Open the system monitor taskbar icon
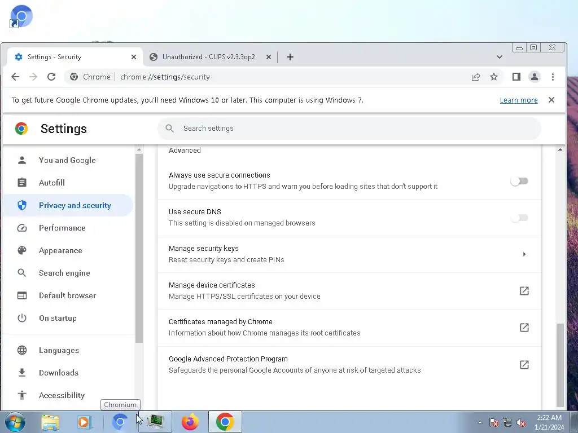 (x=155, y=422)
